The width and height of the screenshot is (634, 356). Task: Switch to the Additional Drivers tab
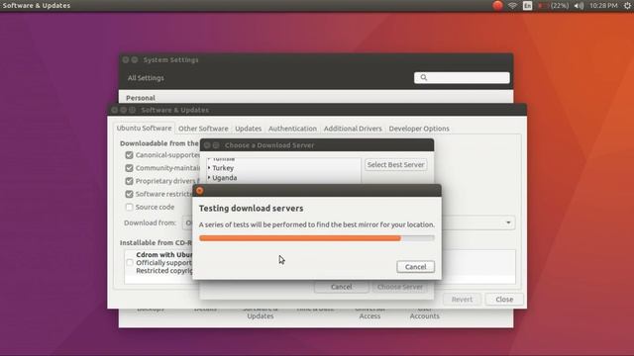pos(353,129)
